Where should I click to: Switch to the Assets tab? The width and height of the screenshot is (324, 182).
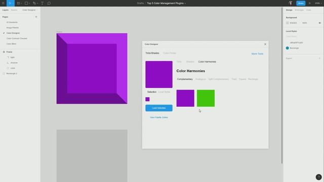[x=14, y=10]
